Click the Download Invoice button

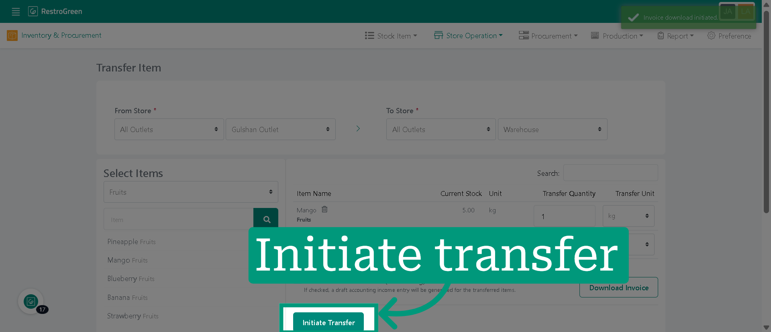tap(618, 287)
